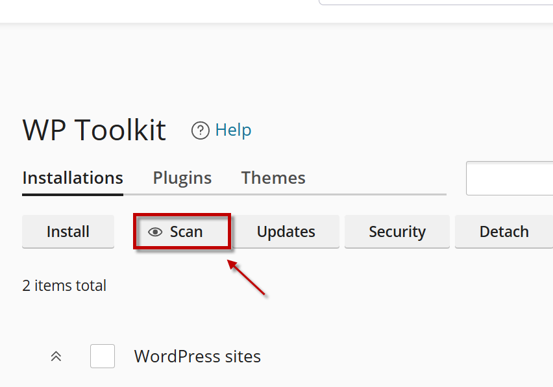Click the WP Toolkit page heading
Screen dimensions: 553x387
[x=94, y=131]
